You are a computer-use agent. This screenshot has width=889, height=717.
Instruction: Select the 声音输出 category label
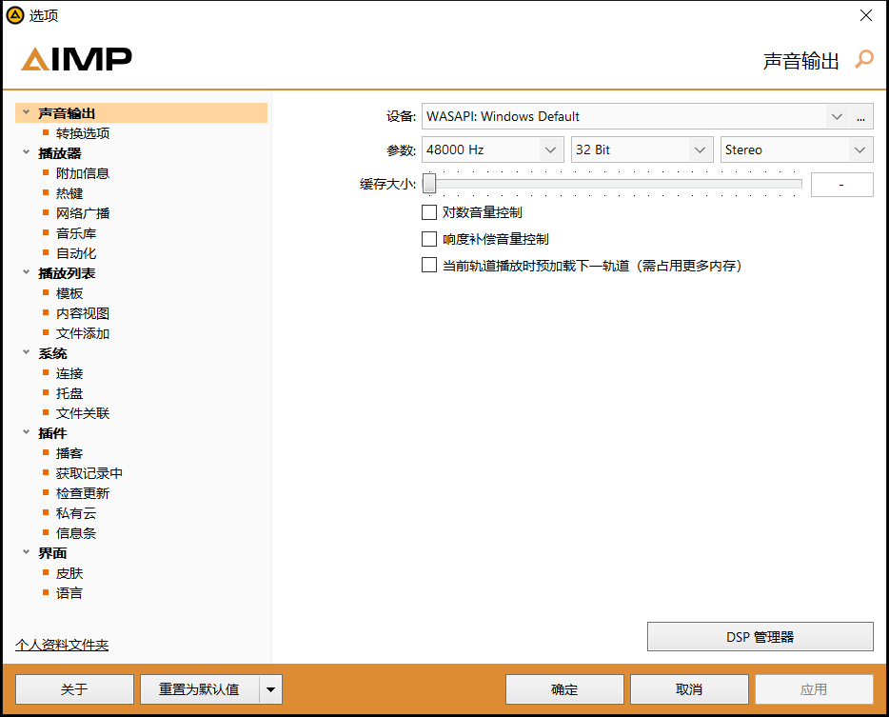tap(67, 113)
